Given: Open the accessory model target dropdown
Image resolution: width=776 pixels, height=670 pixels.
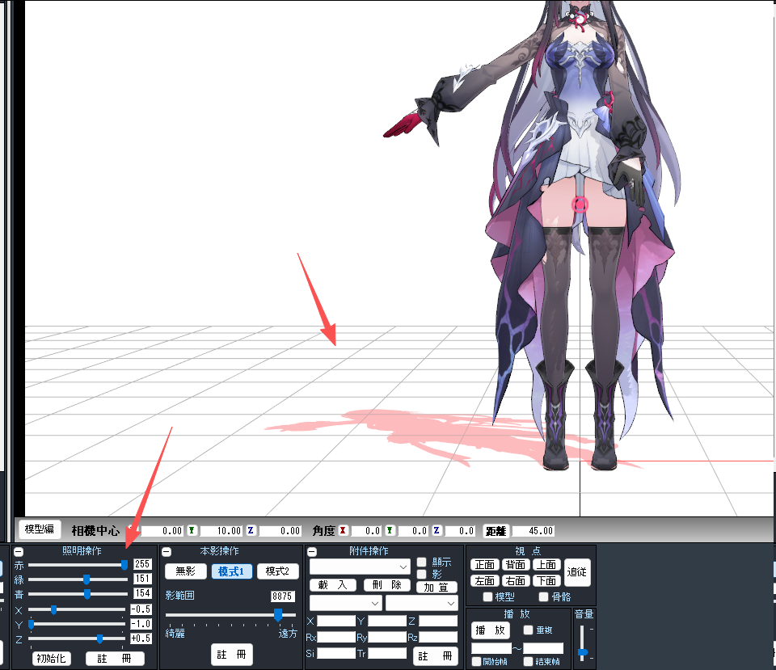Looking at the screenshot, I should pyautogui.click(x=345, y=603).
